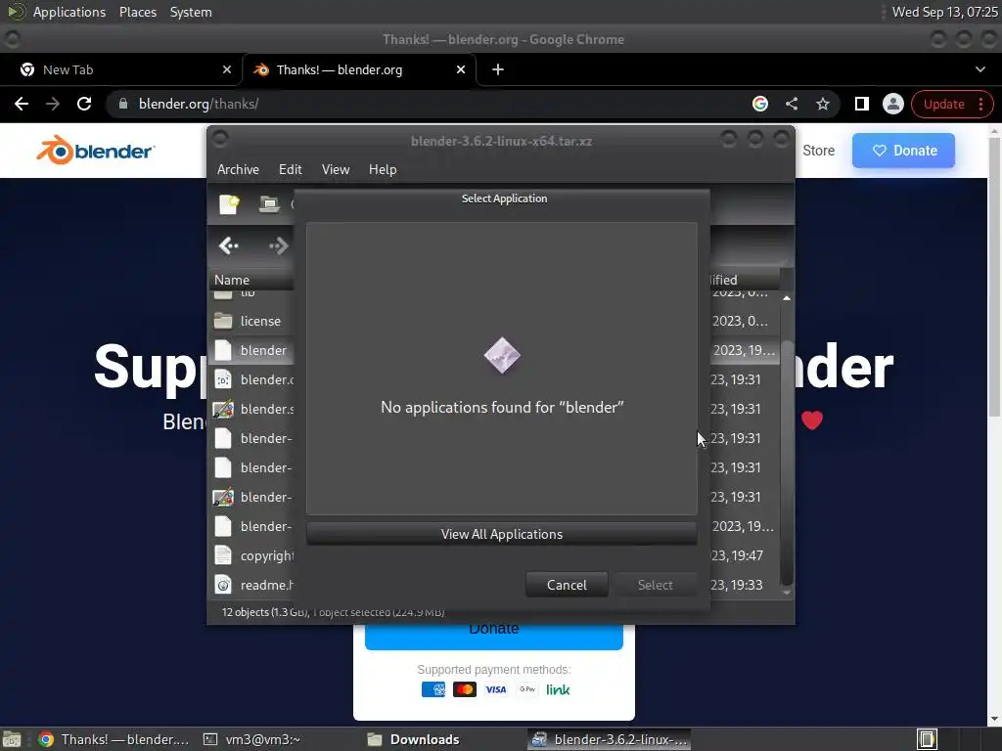Viewport: 1002px width, 751px height.
Task: Click the date and time clock
Action: click(944, 12)
